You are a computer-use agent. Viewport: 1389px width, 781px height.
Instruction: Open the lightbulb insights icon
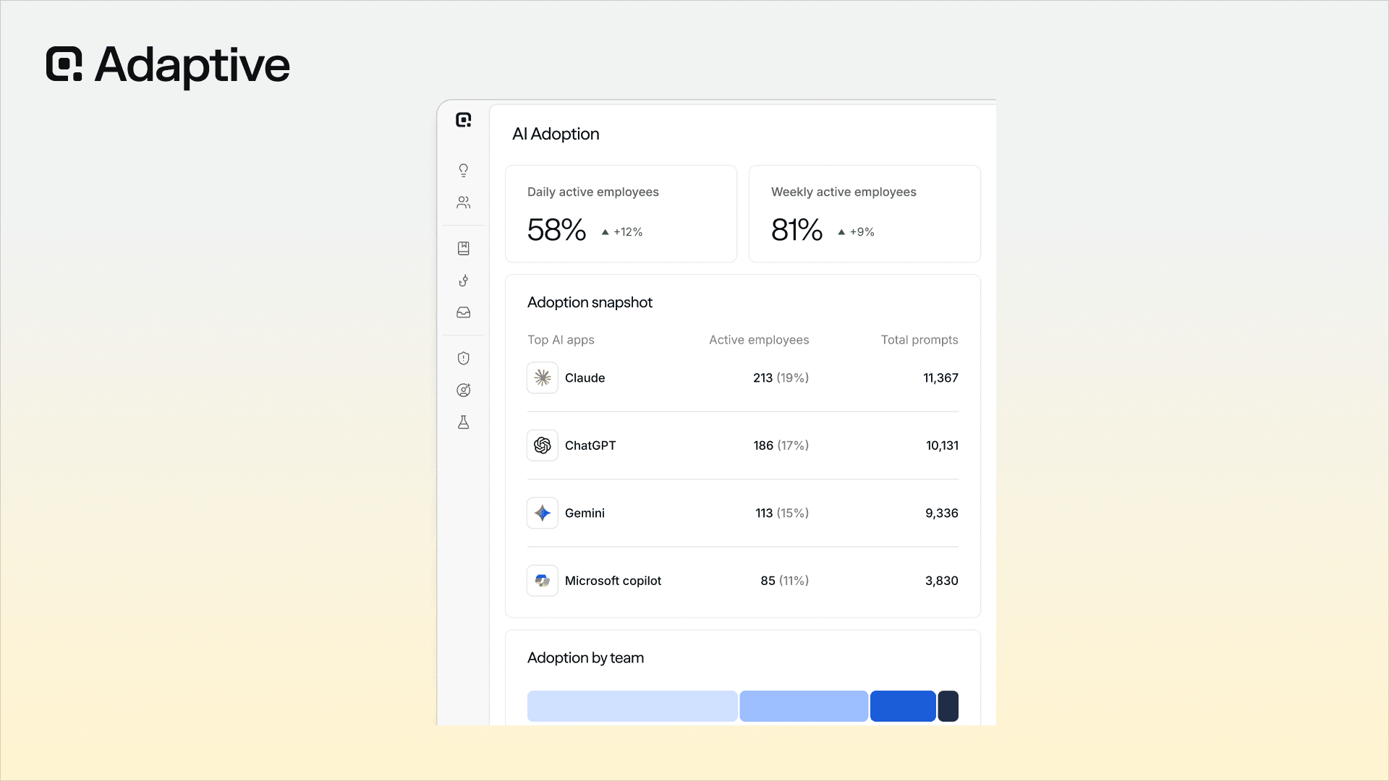[464, 170]
